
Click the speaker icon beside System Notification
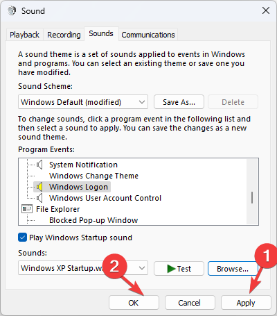click(x=39, y=165)
